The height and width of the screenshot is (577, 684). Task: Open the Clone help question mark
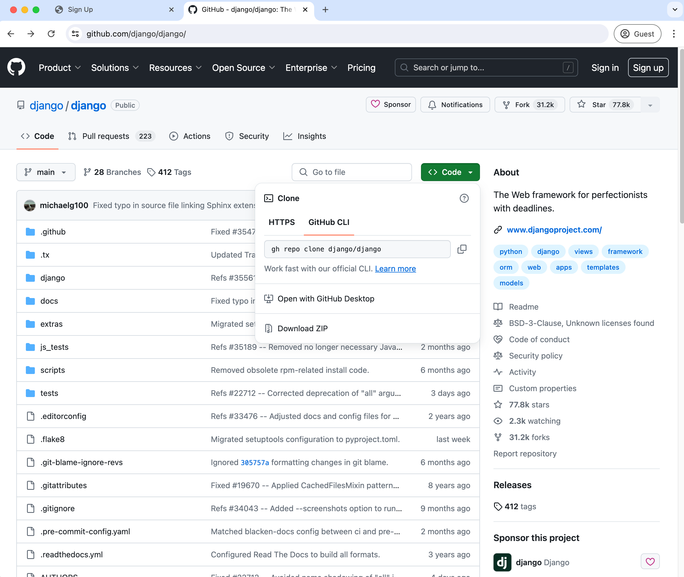click(464, 198)
